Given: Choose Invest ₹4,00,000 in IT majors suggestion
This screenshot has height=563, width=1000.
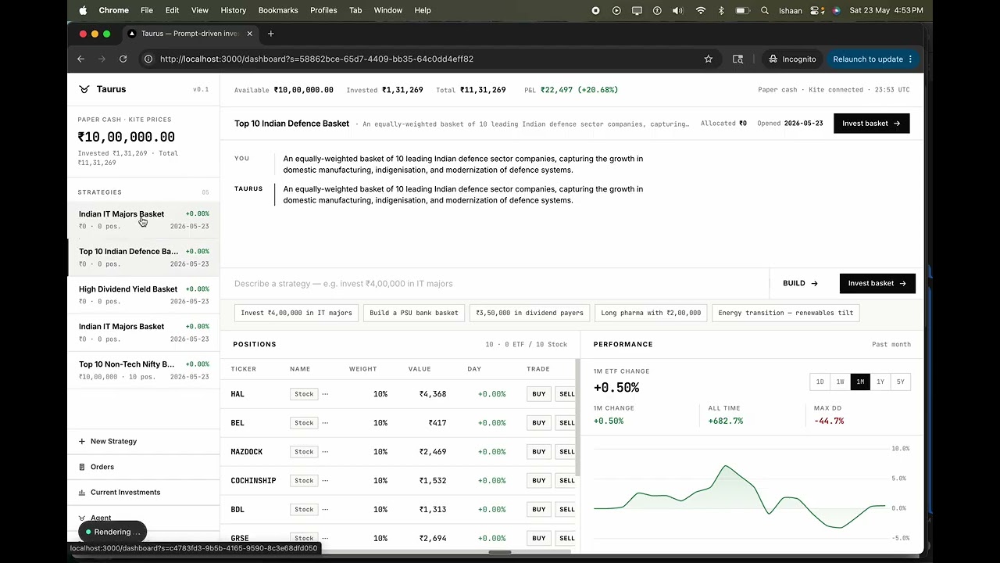Looking at the screenshot, I should [x=296, y=313].
